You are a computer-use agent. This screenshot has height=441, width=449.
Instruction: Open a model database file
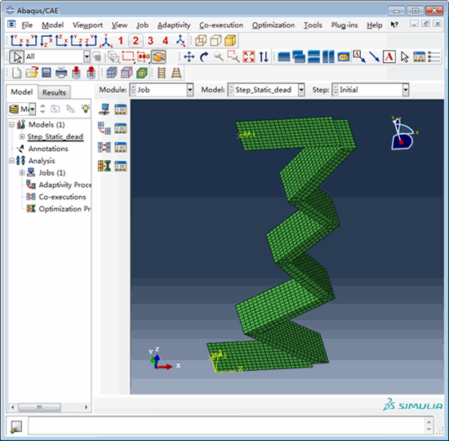(32, 73)
